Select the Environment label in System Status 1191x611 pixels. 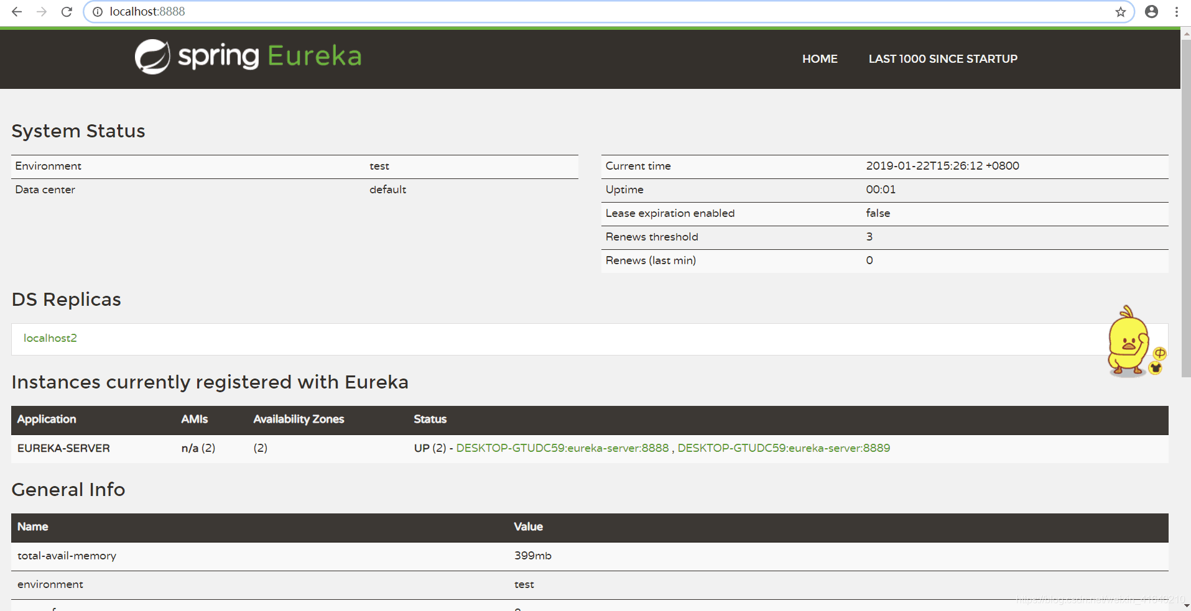[x=49, y=166]
